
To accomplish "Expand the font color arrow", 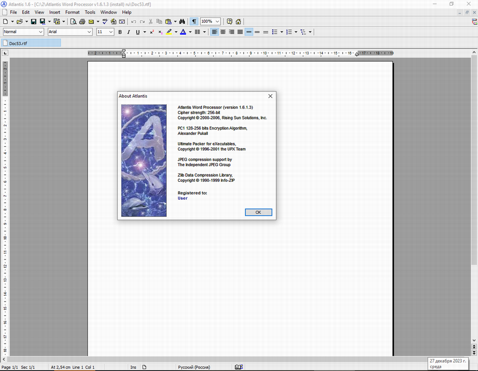I will [190, 32].
